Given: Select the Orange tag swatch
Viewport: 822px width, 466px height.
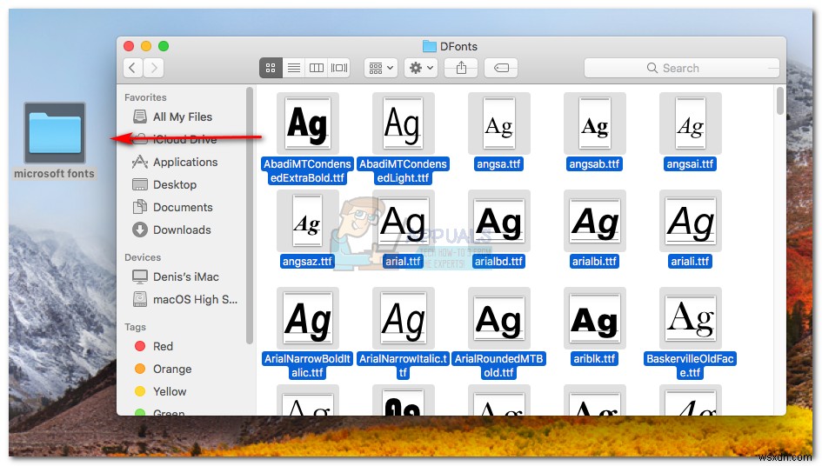Looking at the screenshot, I should (140, 369).
